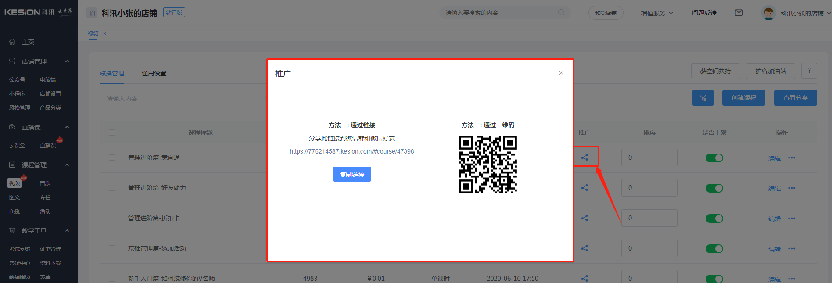Click the course promotion URL link

tap(352, 151)
